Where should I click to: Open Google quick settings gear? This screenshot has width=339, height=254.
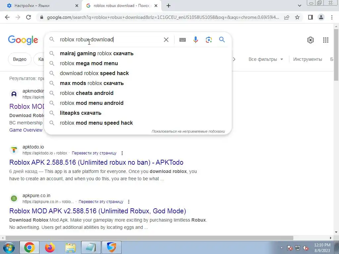[311, 40]
